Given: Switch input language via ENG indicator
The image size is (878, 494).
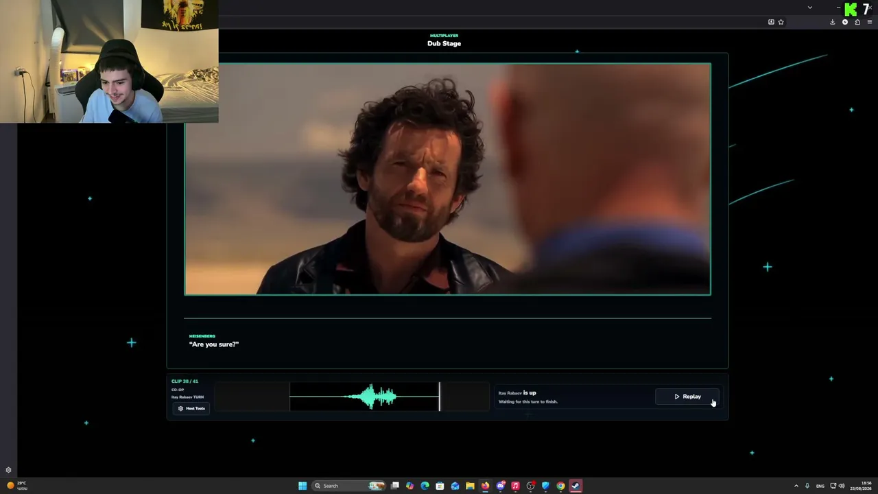Looking at the screenshot, I should [820, 486].
